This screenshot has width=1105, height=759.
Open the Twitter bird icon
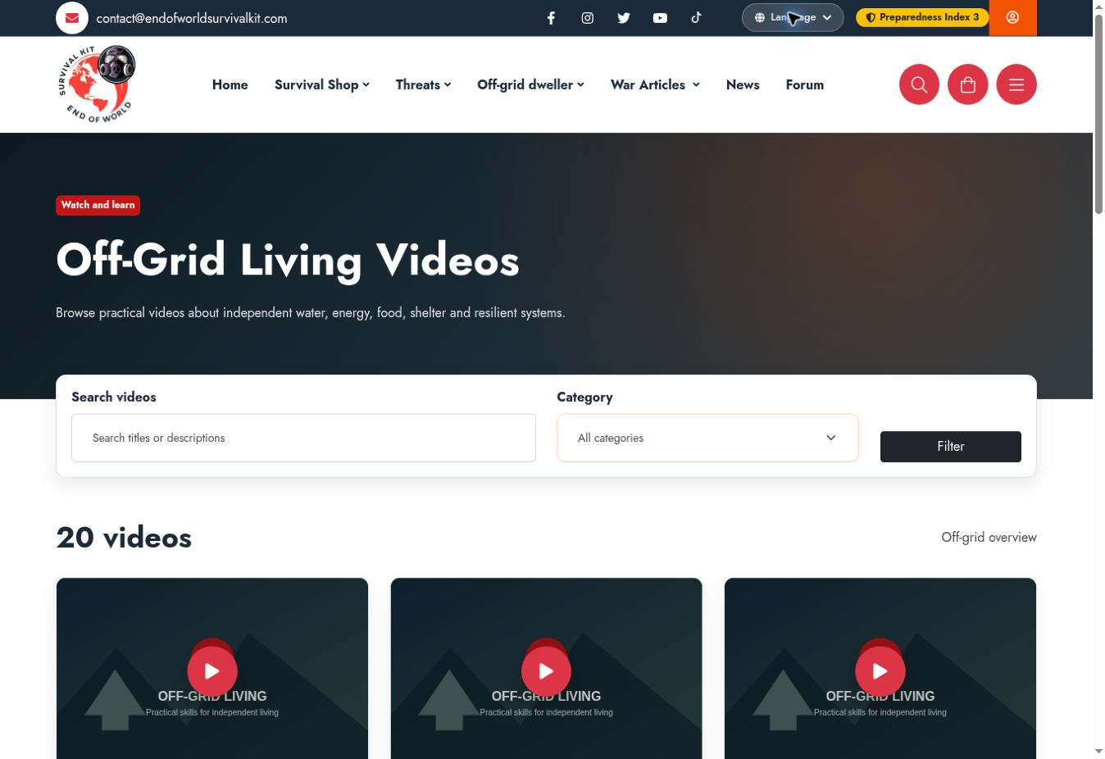click(x=624, y=18)
